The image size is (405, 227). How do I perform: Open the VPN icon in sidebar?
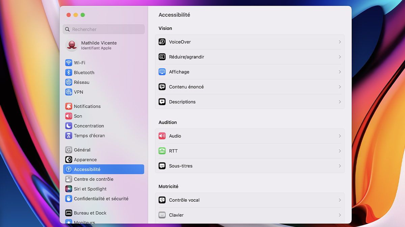[69, 92]
